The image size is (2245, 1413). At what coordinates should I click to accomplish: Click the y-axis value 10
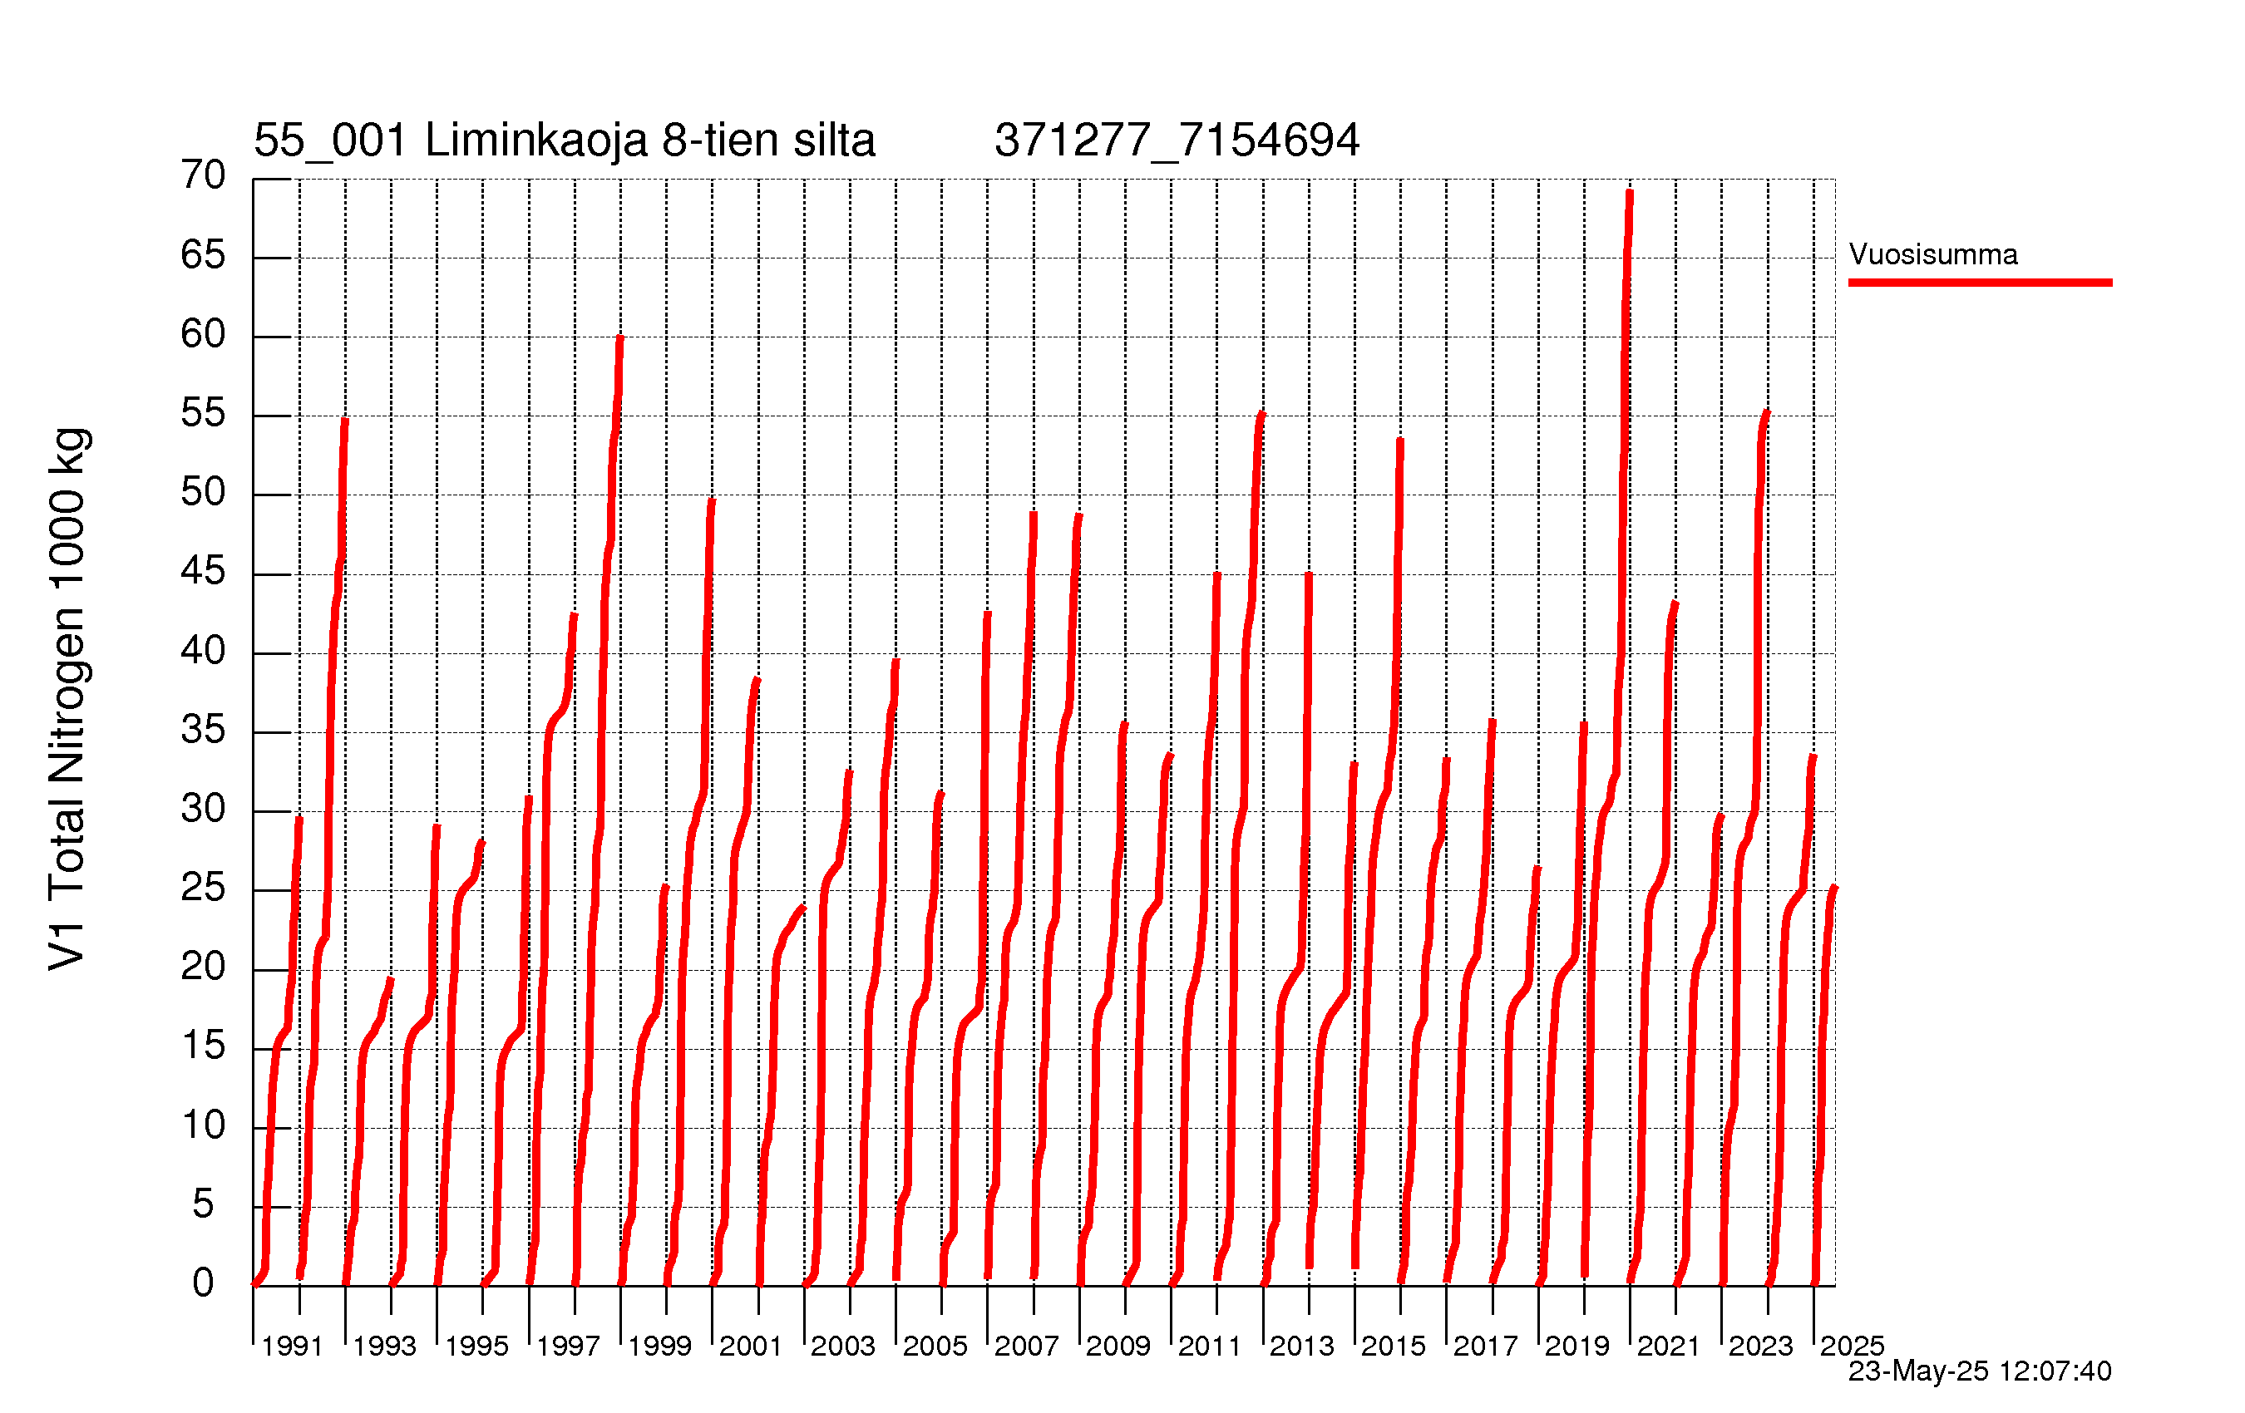tap(203, 1125)
